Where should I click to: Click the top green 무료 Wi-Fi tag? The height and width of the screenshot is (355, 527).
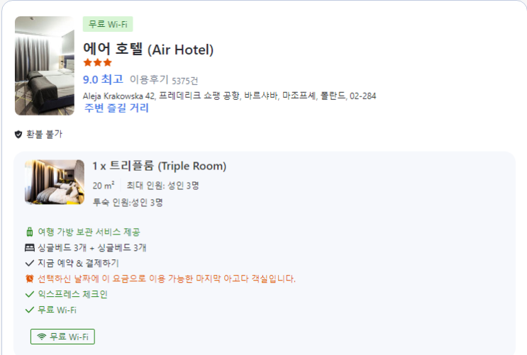(108, 24)
